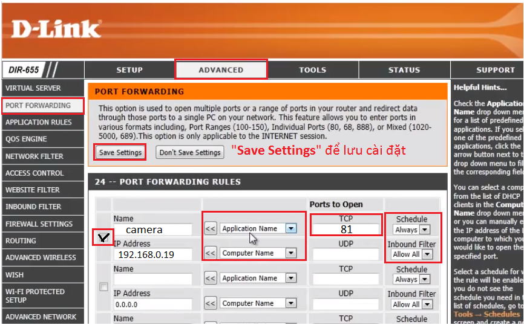Open ADVANCED WIRELESS page
The image size is (524, 325).
pyautogui.click(x=43, y=257)
